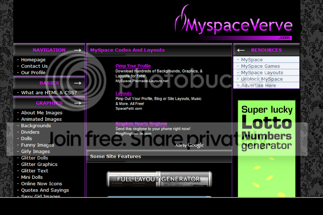Open About Me Images category
This screenshot has height=215, width=323.
42,113
